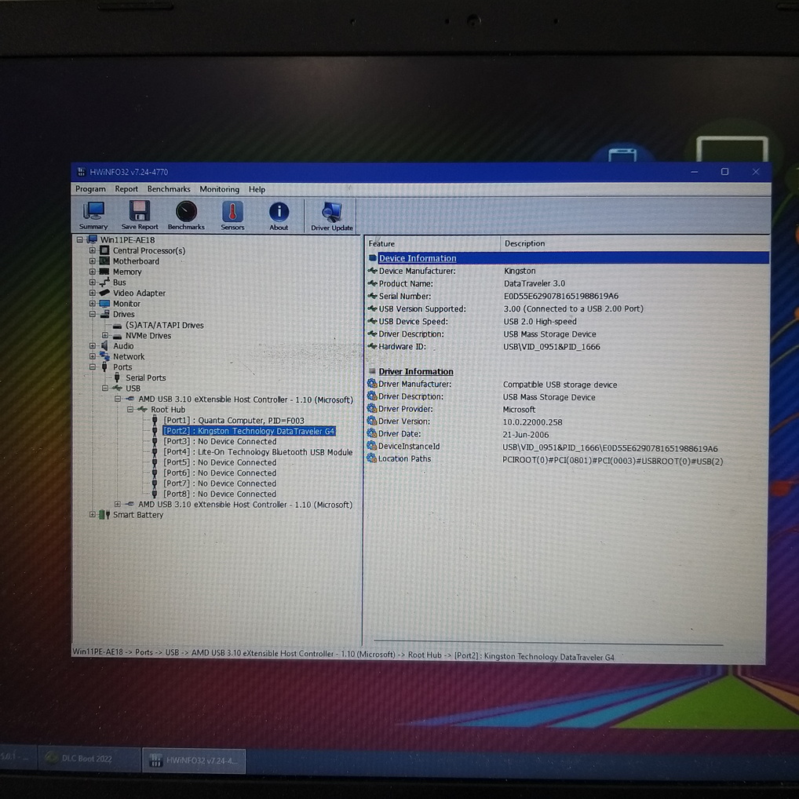
Task: Open the Help menu
Action: click(257, 190)
